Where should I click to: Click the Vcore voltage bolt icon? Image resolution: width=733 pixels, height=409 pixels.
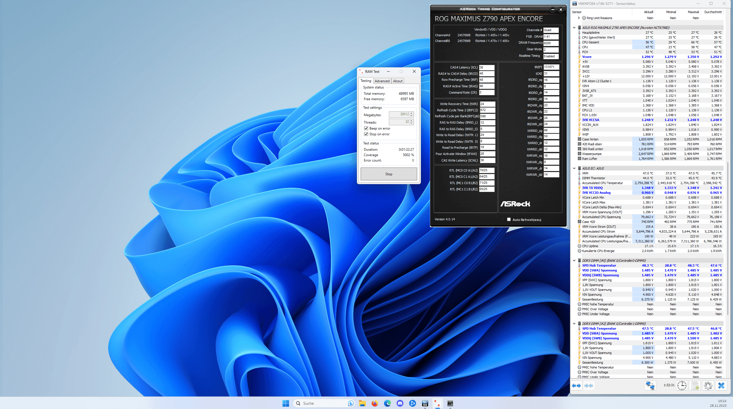click(579, 57)
